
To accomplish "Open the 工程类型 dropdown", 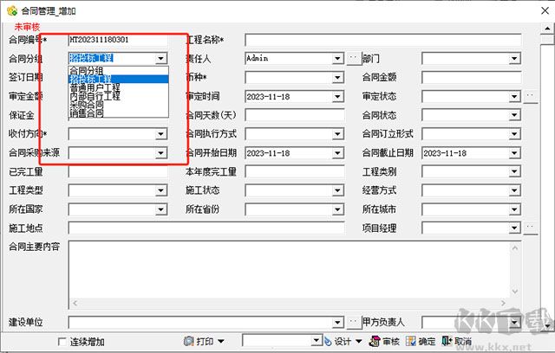I will [161, 190].
